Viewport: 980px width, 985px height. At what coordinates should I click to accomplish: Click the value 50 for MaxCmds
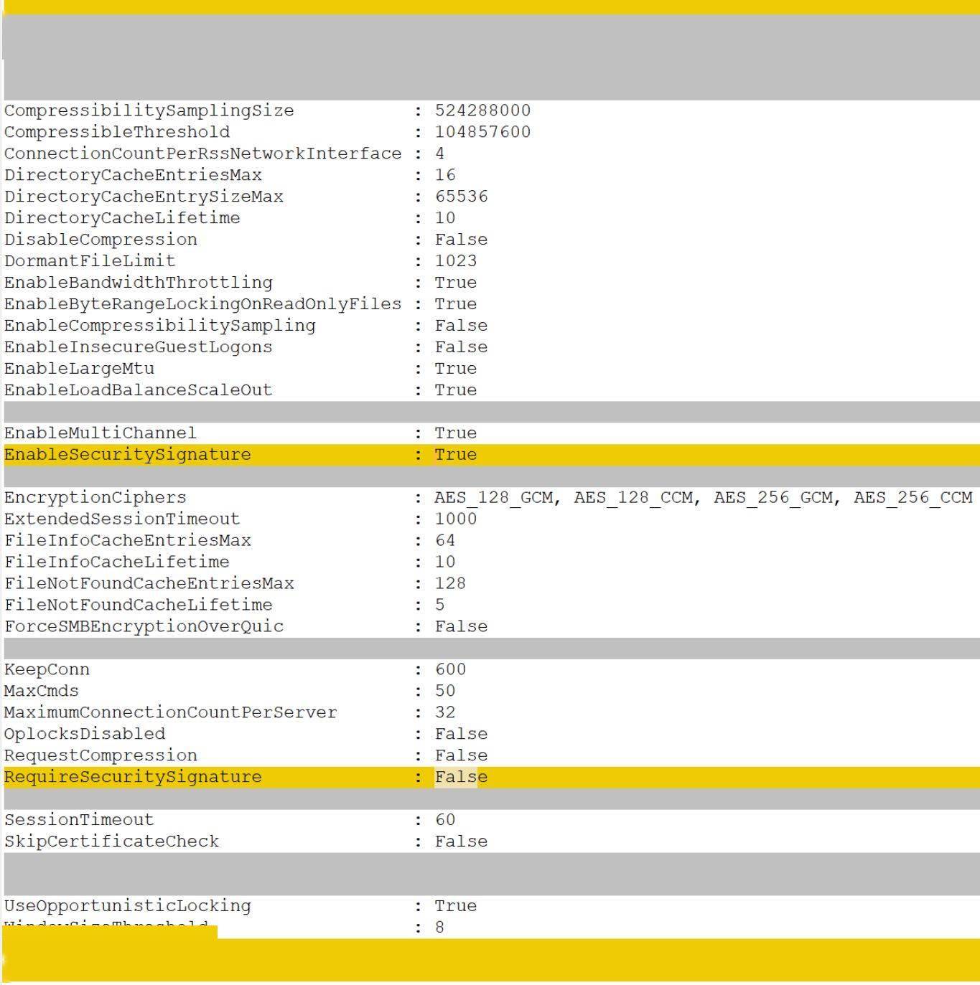(445, 692)
